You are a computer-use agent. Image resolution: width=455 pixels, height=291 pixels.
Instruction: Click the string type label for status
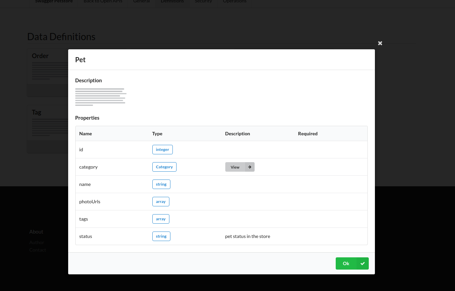[x=161, y=236]
